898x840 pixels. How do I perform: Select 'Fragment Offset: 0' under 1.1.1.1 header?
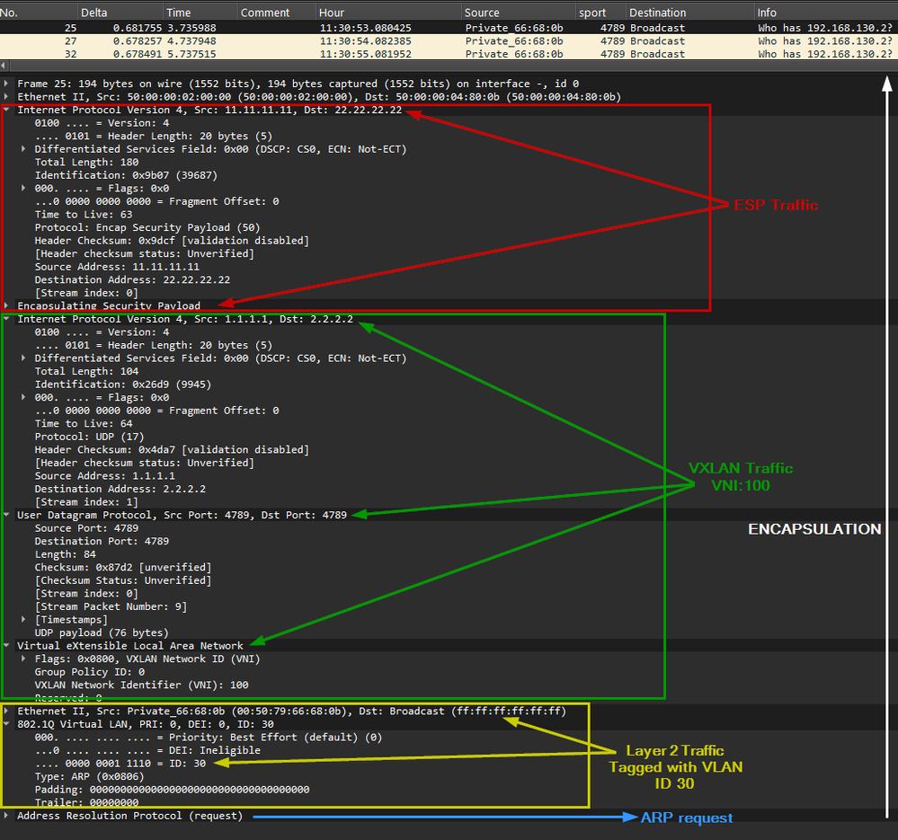click(x=157, y=411)
